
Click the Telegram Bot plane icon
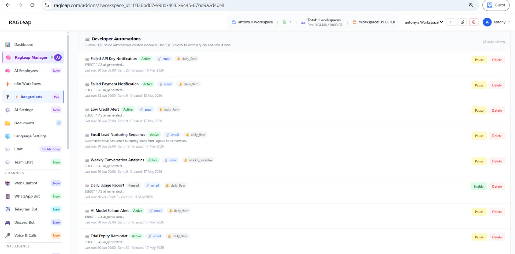8,209
